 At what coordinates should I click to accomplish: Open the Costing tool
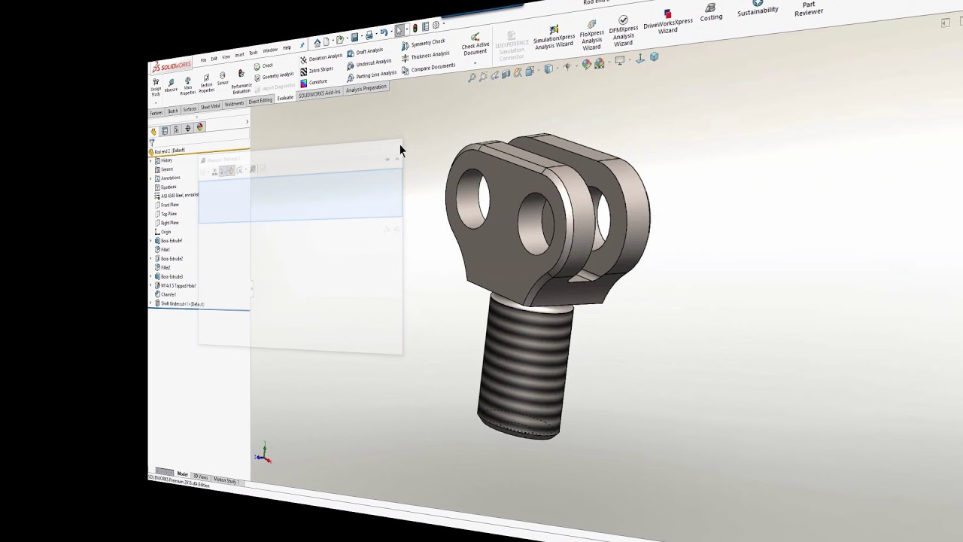711,11
